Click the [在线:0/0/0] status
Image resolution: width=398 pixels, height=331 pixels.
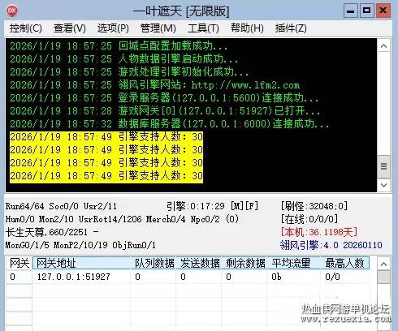point(309,219)
